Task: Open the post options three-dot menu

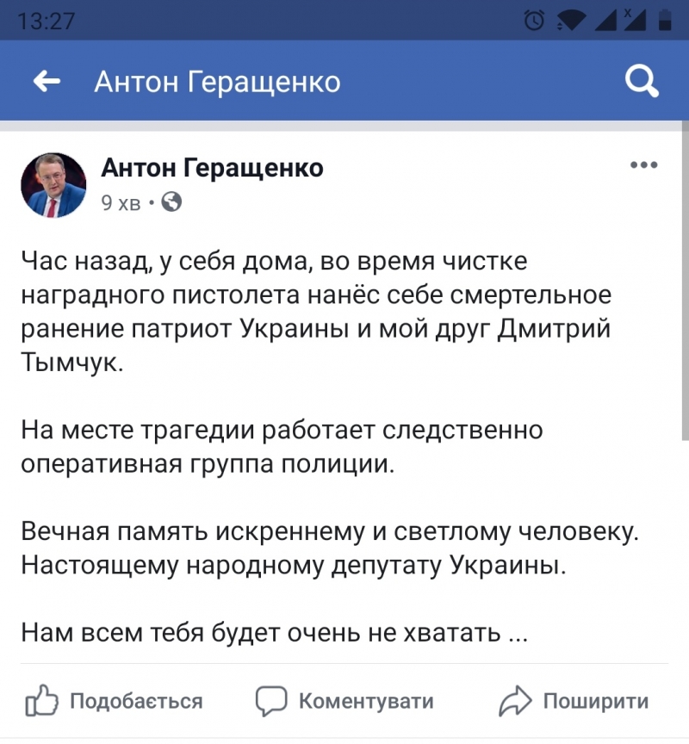Action: pyautogui.click(x=643, y=165)
